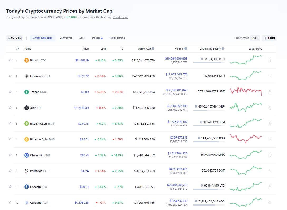Click info icon beside Litecoin circulating supply

[202, 185]
